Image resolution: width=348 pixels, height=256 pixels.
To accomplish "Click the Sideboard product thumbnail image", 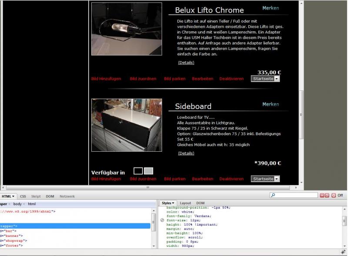I will pos(127,125).
